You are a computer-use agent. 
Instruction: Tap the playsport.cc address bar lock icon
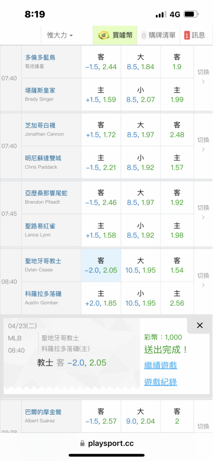click(x=82, y=443)
